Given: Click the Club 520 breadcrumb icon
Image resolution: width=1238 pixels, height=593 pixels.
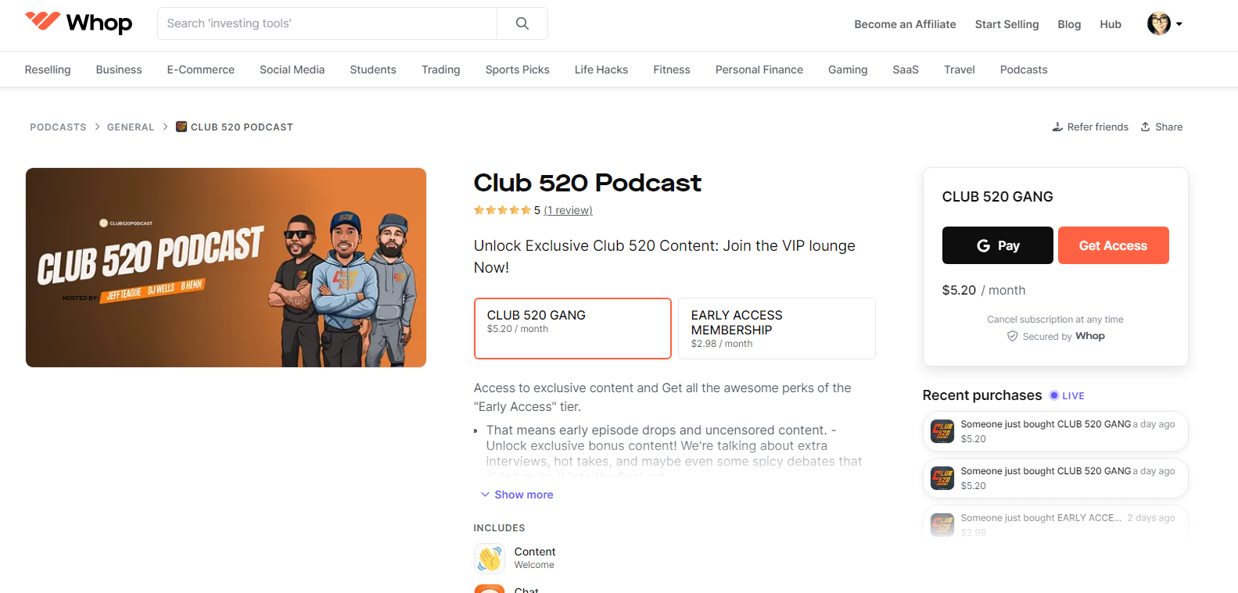Looking at the screenshot, I should pos(181,127).
